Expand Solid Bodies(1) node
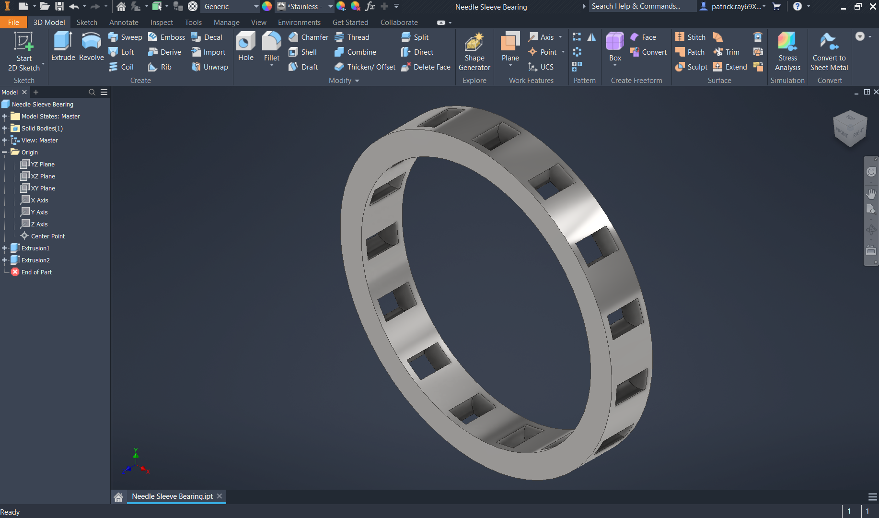The image size is (879, 518). [4, 128]
